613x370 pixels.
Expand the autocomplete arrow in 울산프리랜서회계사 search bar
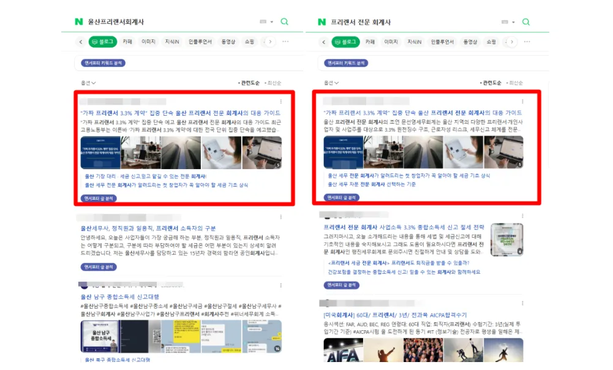(x=272, y=22)
